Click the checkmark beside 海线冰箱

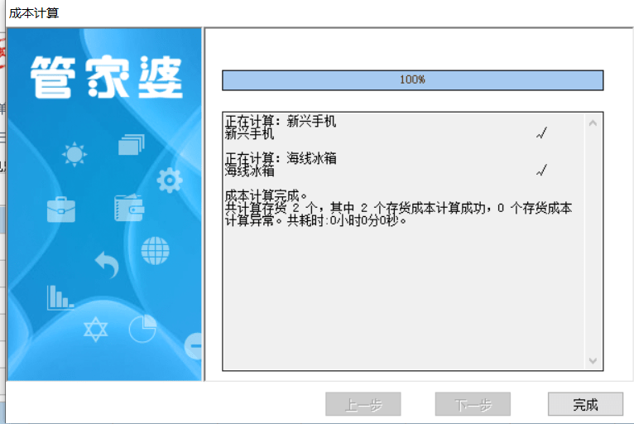tap(542, 171)
